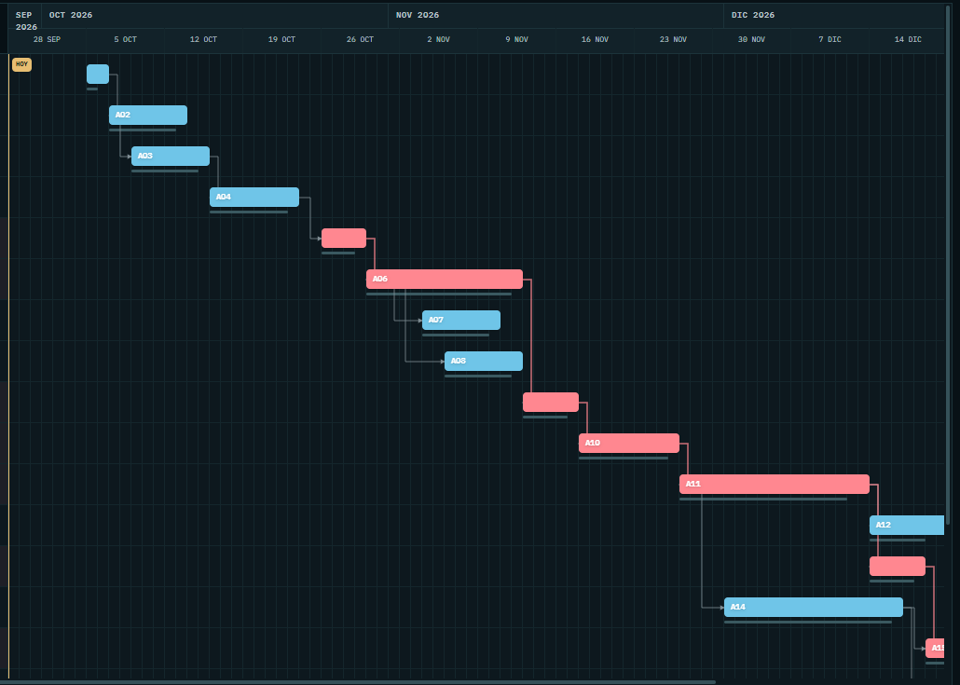The width and height of the screenshot is (960, 685).
Task: Select the red A06 critical task bar
Action: (x=445, y=280)
